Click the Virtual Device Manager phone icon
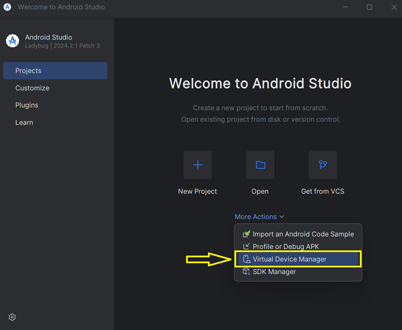402x330 pixels. (246, 259)
